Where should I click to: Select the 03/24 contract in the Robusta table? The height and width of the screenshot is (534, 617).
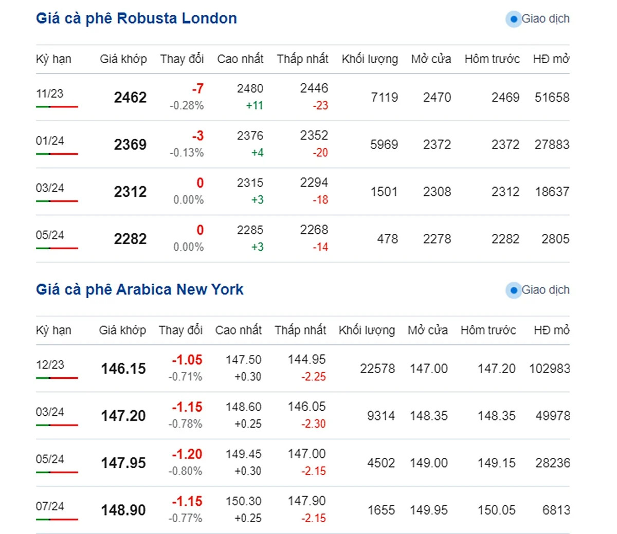(x=50, y=188)
